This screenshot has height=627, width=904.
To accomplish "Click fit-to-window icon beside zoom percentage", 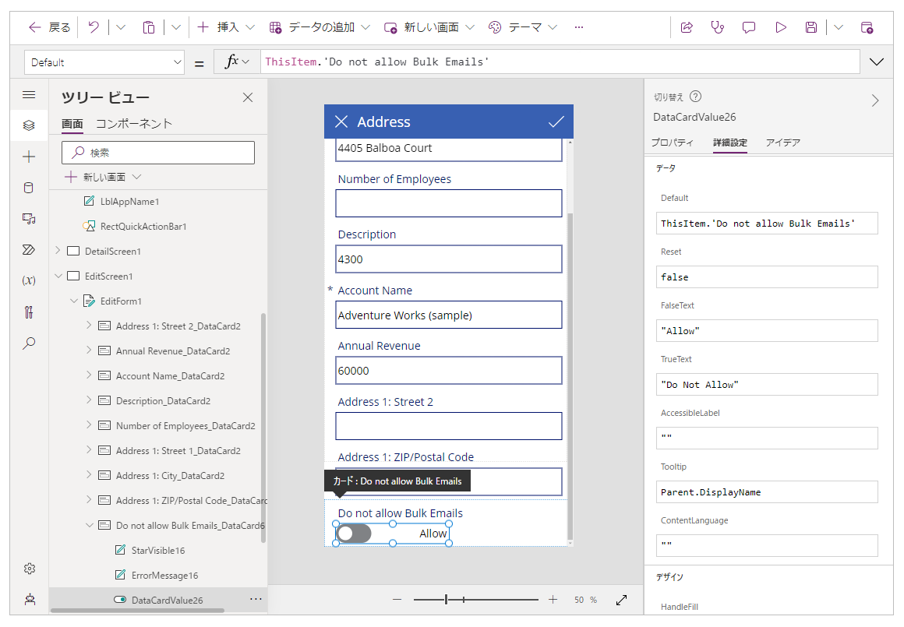I will (x=621, y=600).
